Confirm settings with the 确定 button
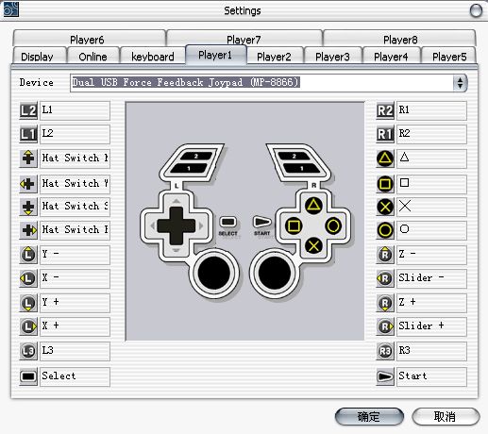Screen dimensions: 488x434 [369, 416]
